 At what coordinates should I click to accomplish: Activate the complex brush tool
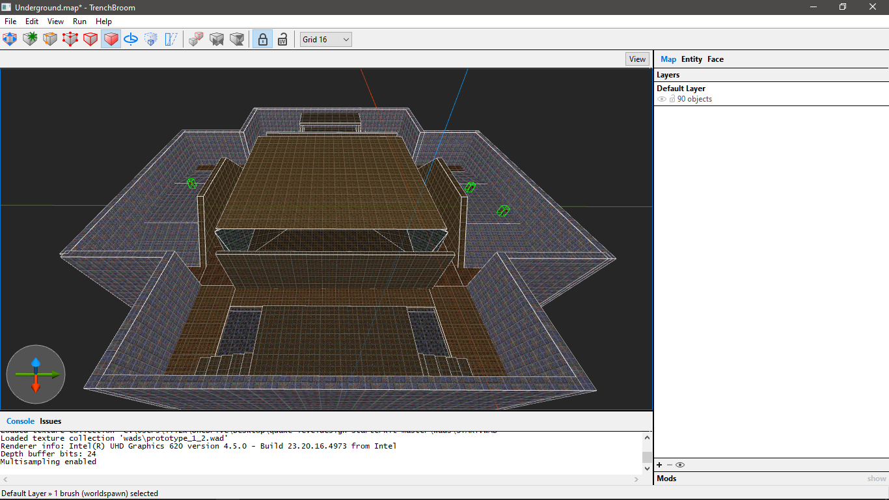(x=30, y=39)
